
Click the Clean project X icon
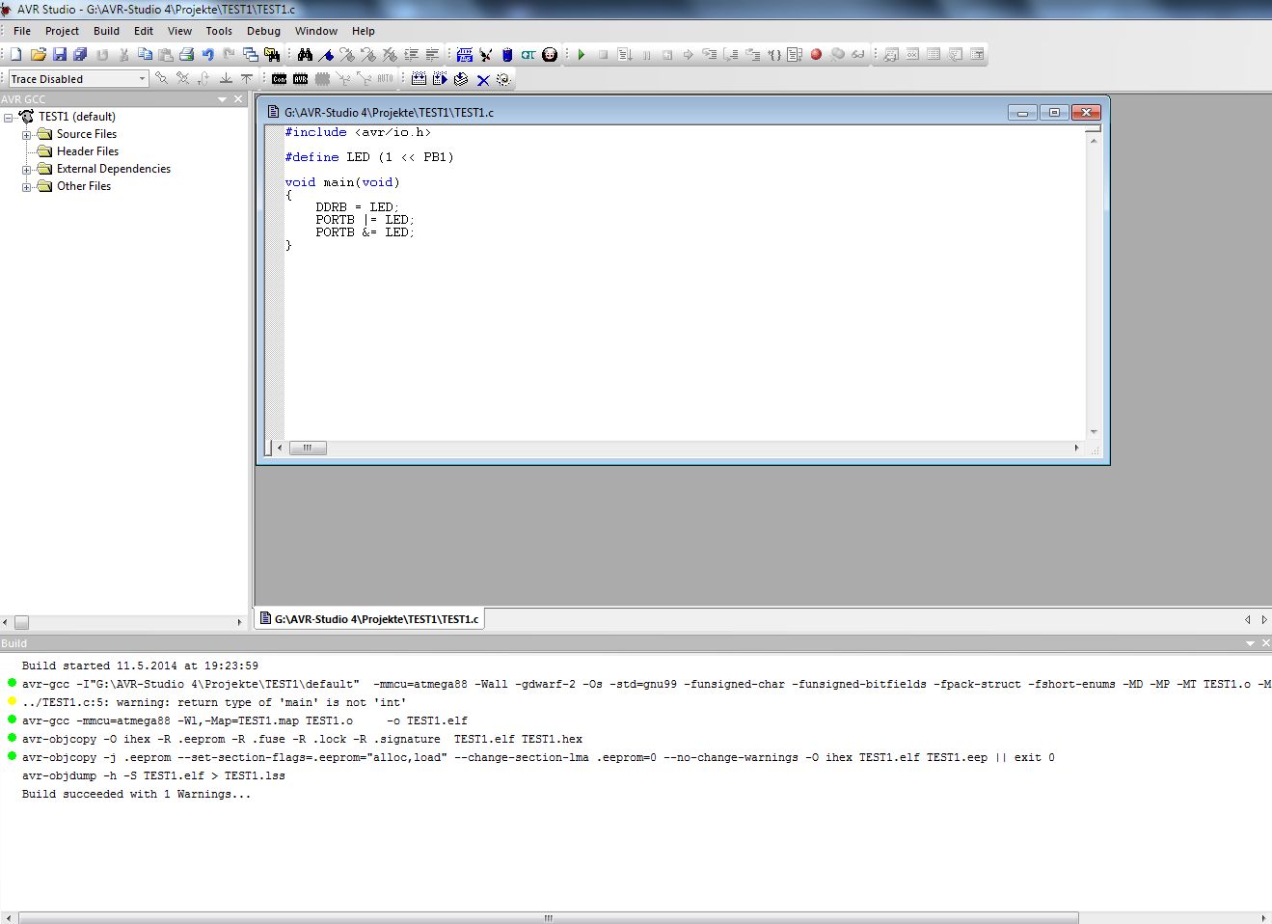pyautogui.click(x=482, y=80)
